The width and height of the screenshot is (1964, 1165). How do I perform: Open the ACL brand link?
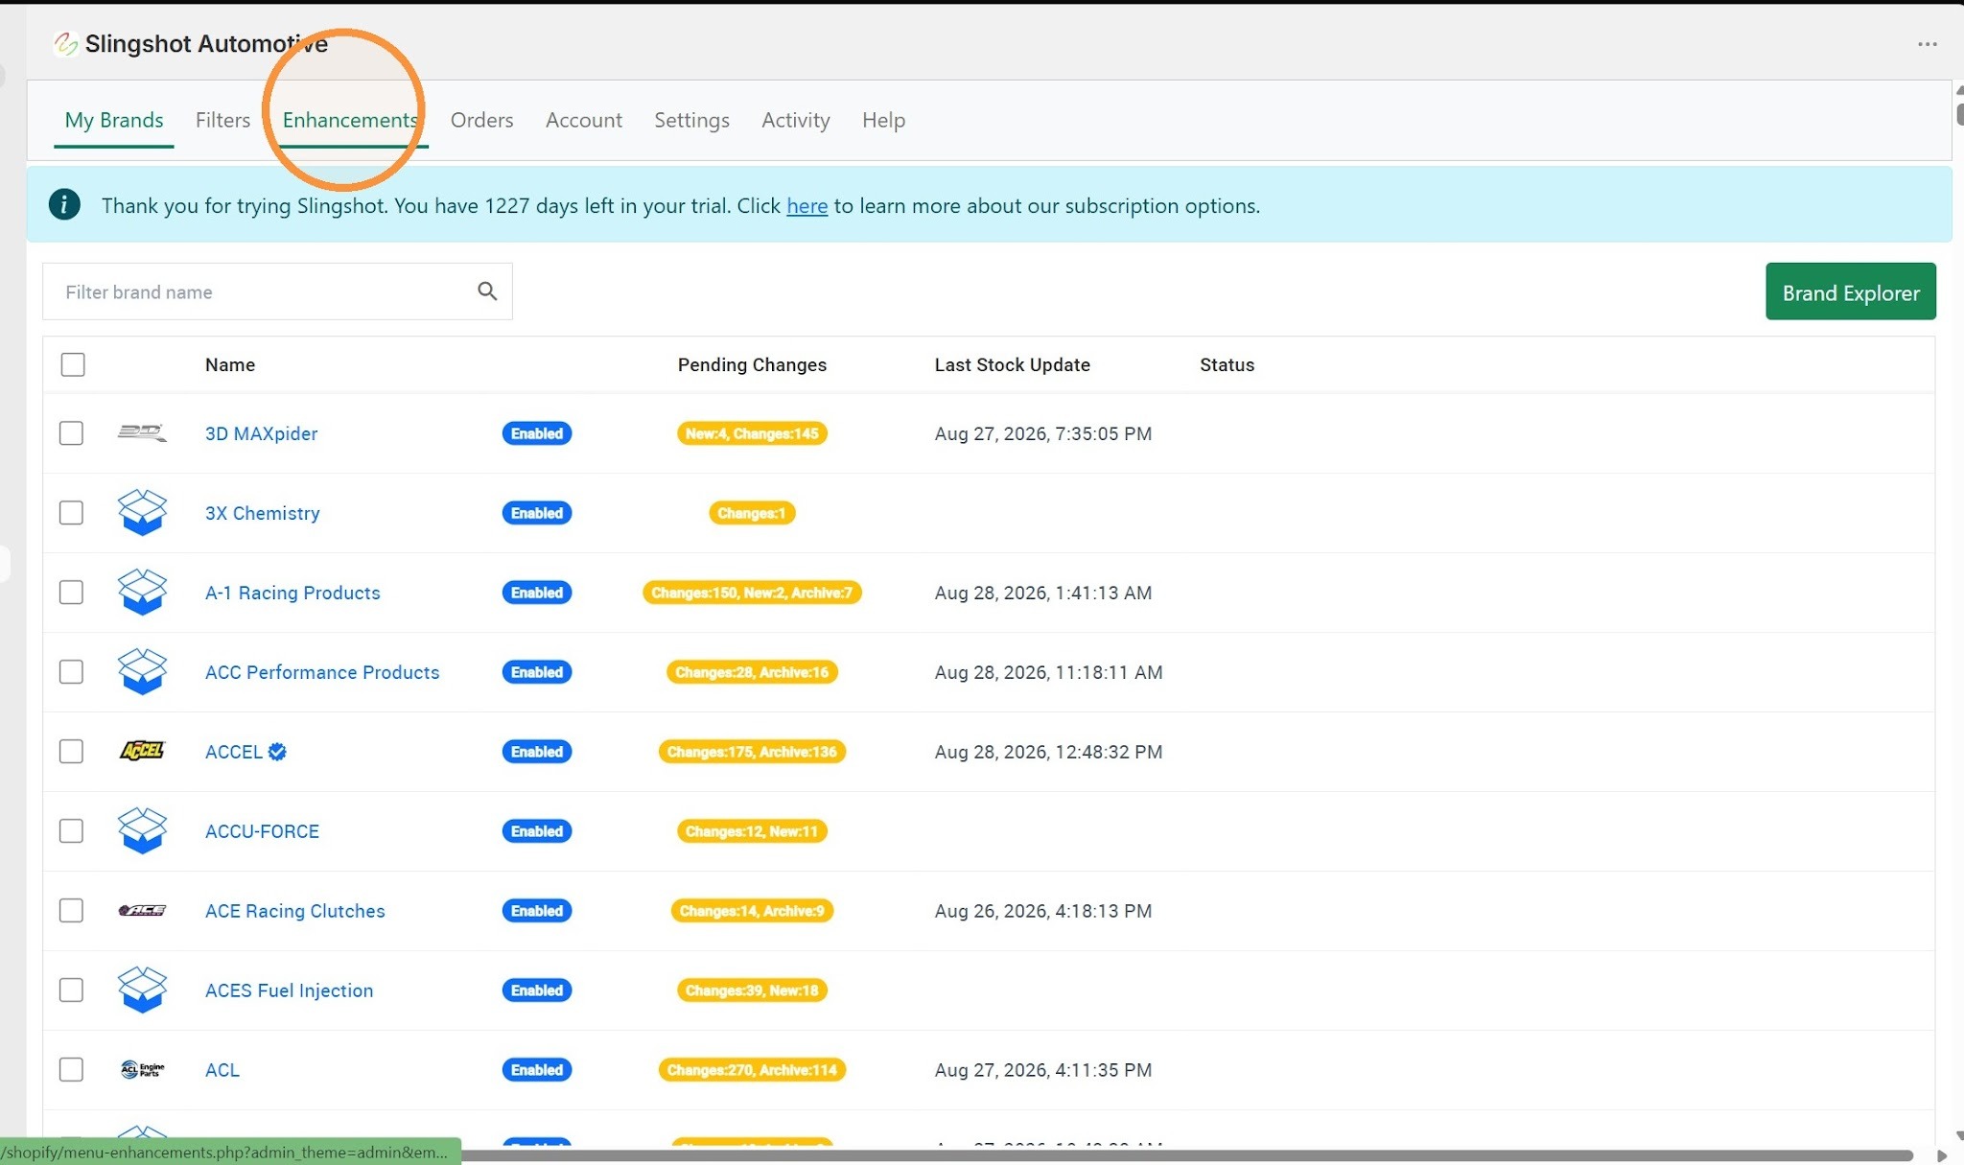[x=222, y=1070]
